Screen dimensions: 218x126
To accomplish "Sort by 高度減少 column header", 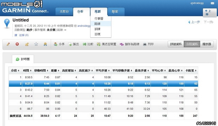I will pyautogui.click(x=86, y=71).
